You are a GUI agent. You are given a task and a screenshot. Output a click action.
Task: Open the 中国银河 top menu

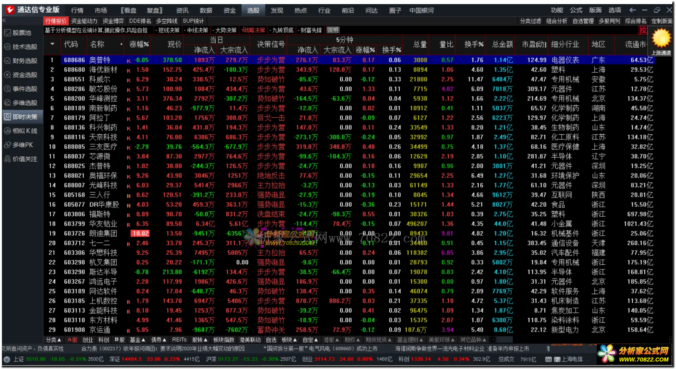(422, 10)
